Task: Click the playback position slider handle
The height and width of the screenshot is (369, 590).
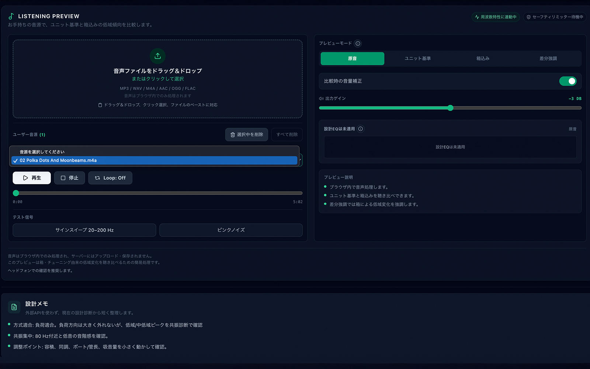Action: pos(16,193)
